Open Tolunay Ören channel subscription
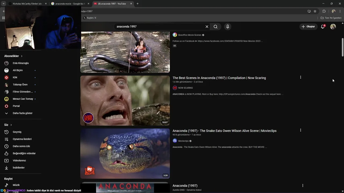344x193 pixels. (21, 84)
